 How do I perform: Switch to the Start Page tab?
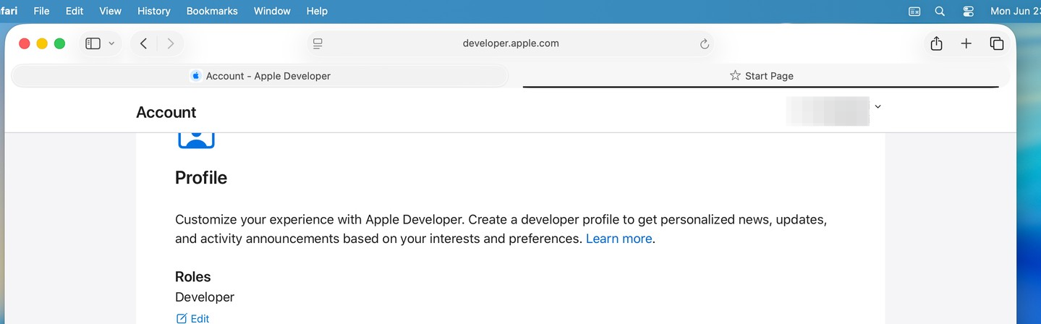pos(761,76)
